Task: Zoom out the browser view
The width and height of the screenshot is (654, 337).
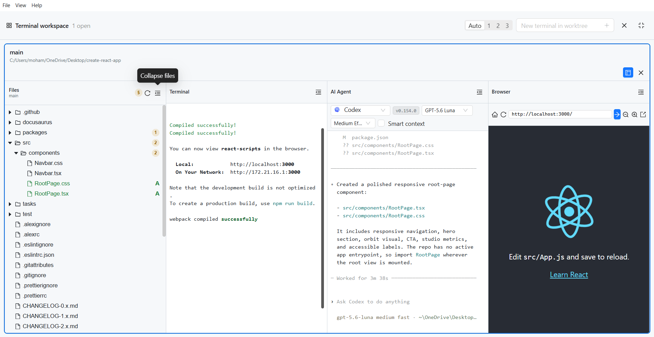Action: coord(626,115)
